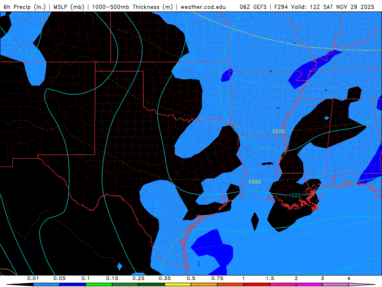Screen dimensions: 382x287
Task: Click the 'MSLP (mb)' header label
Action: [68, 7]
